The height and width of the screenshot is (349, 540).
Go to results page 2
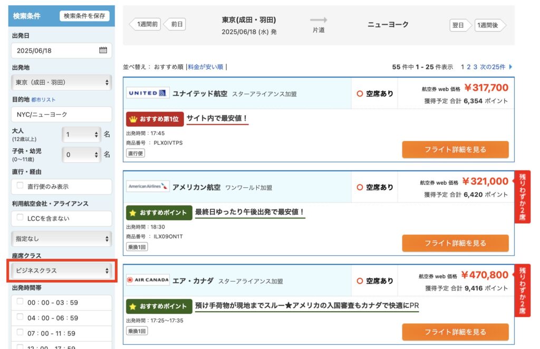tap(469, 67)
